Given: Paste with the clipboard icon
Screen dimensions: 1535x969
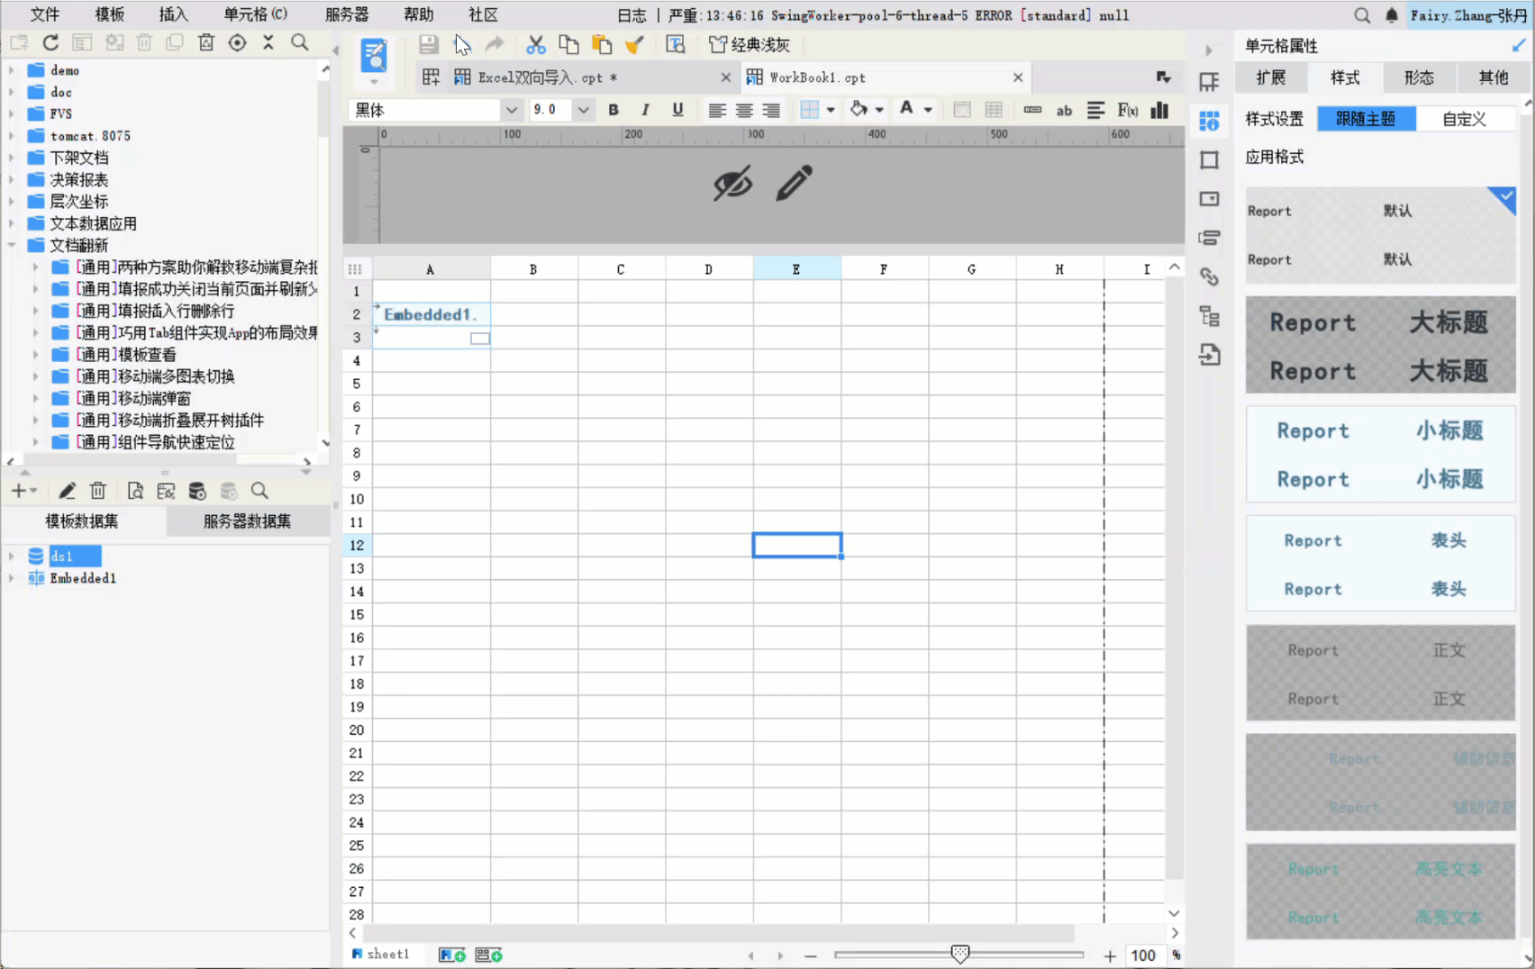Looking at the screenshot, I should [601, 44].
